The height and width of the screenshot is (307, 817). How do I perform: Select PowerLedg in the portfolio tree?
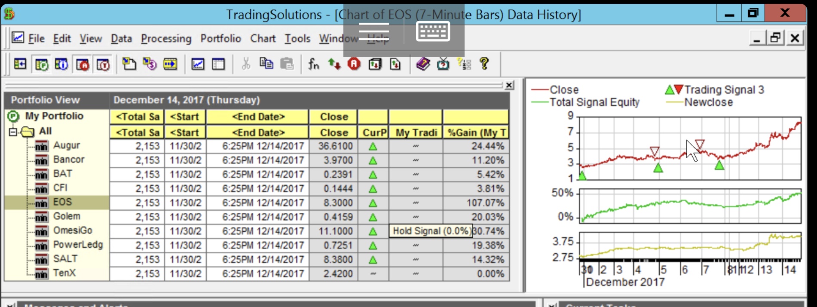click(x=78, y=245)
